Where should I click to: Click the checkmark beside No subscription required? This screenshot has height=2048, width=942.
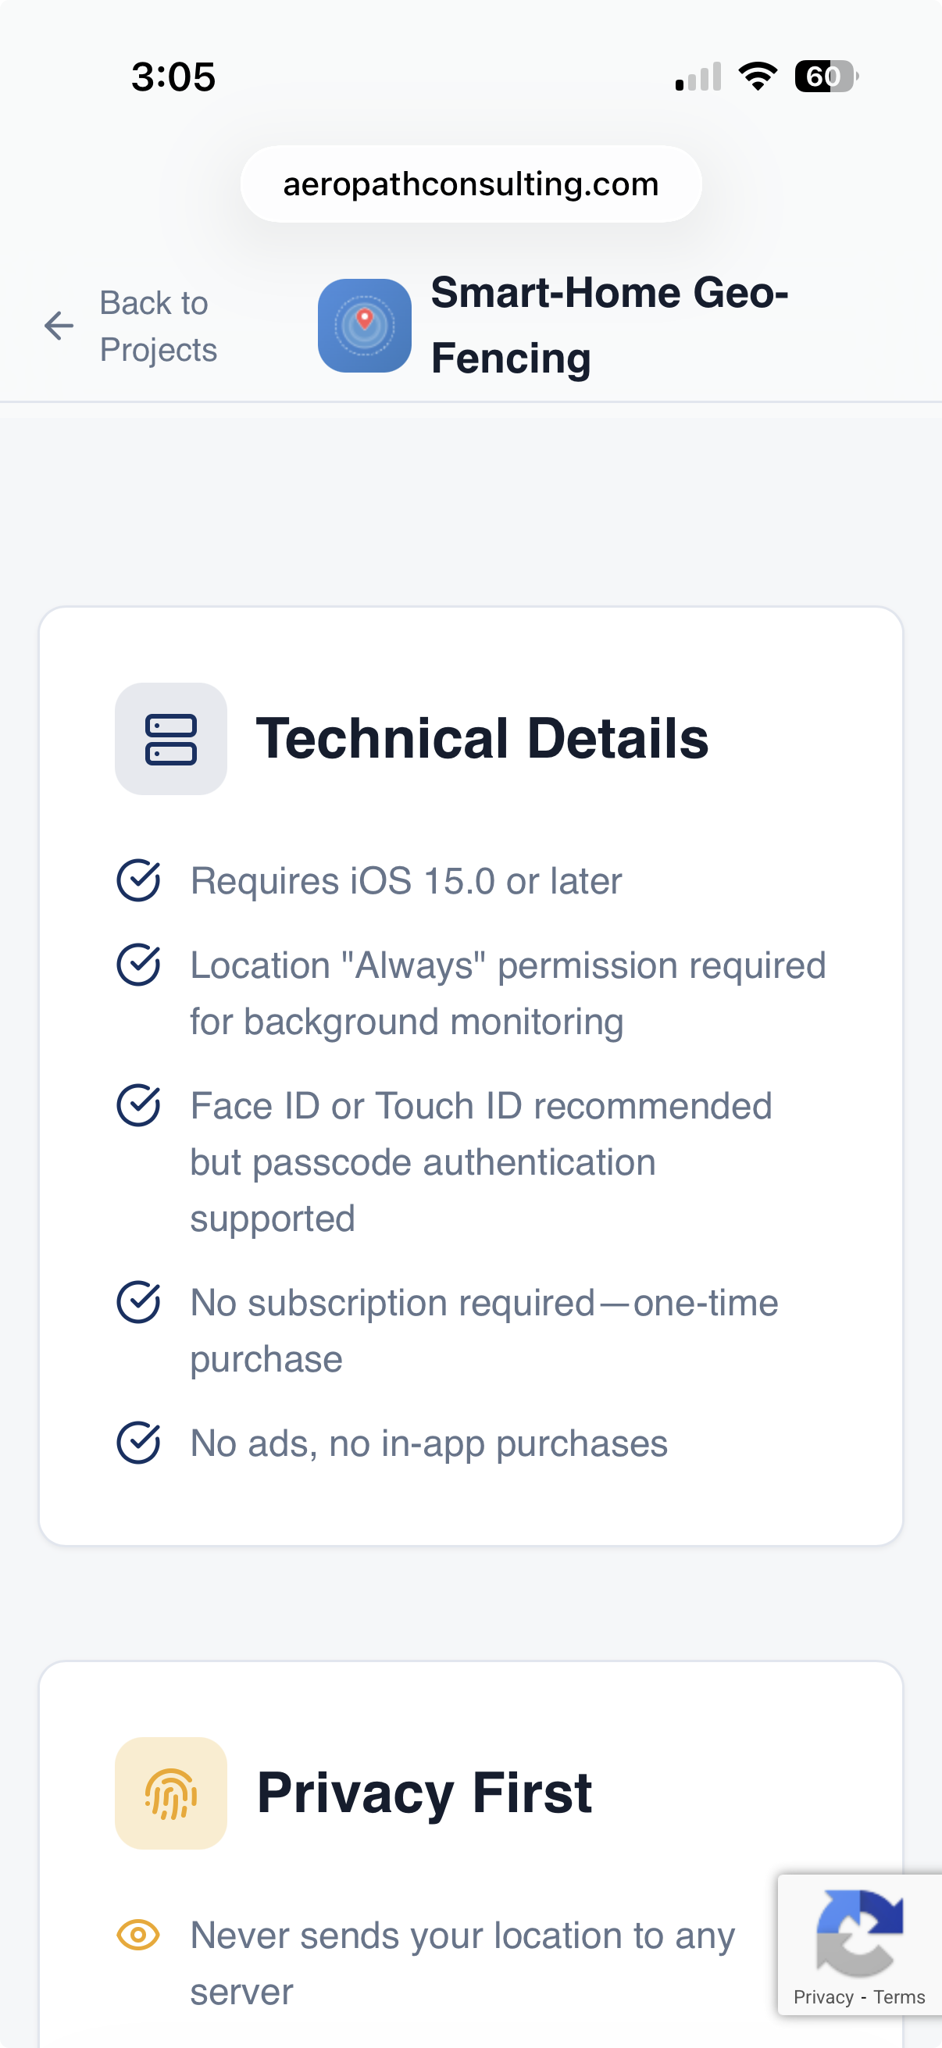click(138, 1302)
